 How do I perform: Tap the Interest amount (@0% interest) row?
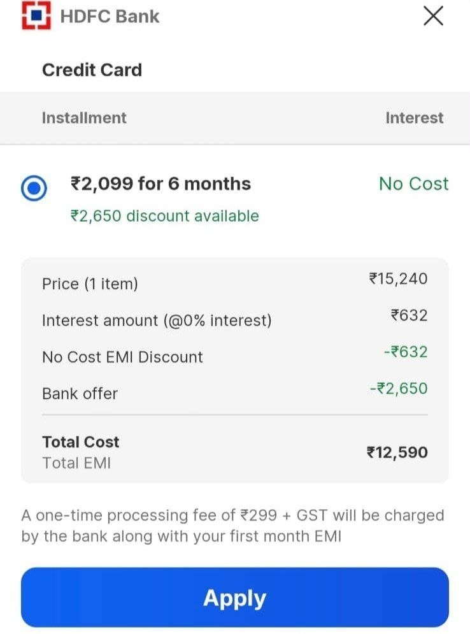[235, 319]
